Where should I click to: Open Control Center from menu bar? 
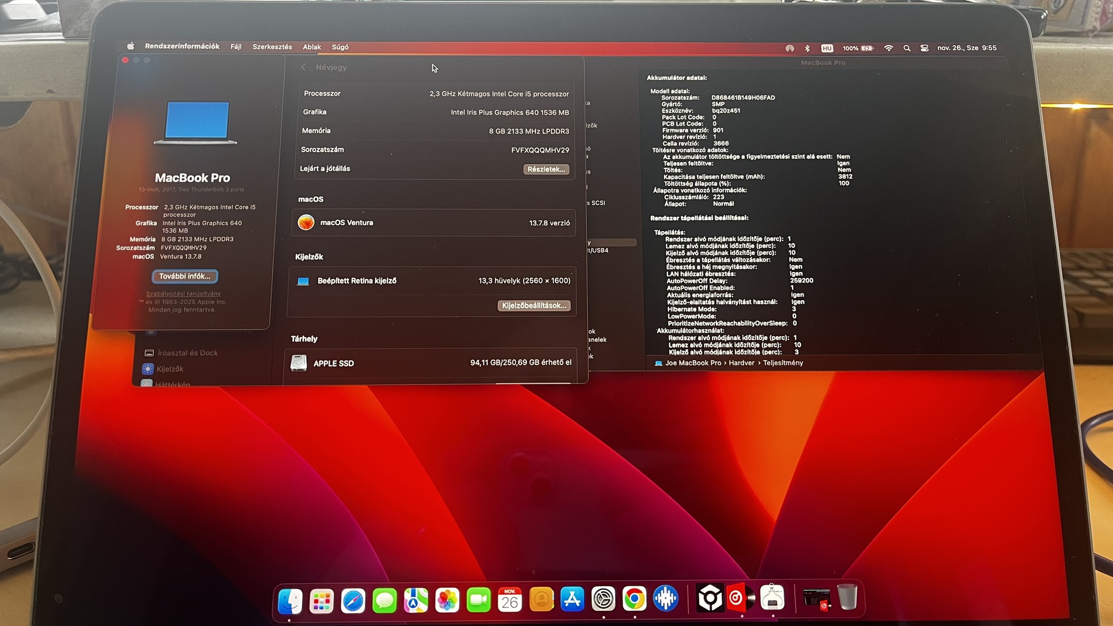point(925,48)
